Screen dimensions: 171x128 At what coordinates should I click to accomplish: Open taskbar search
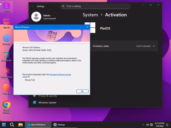12,125
